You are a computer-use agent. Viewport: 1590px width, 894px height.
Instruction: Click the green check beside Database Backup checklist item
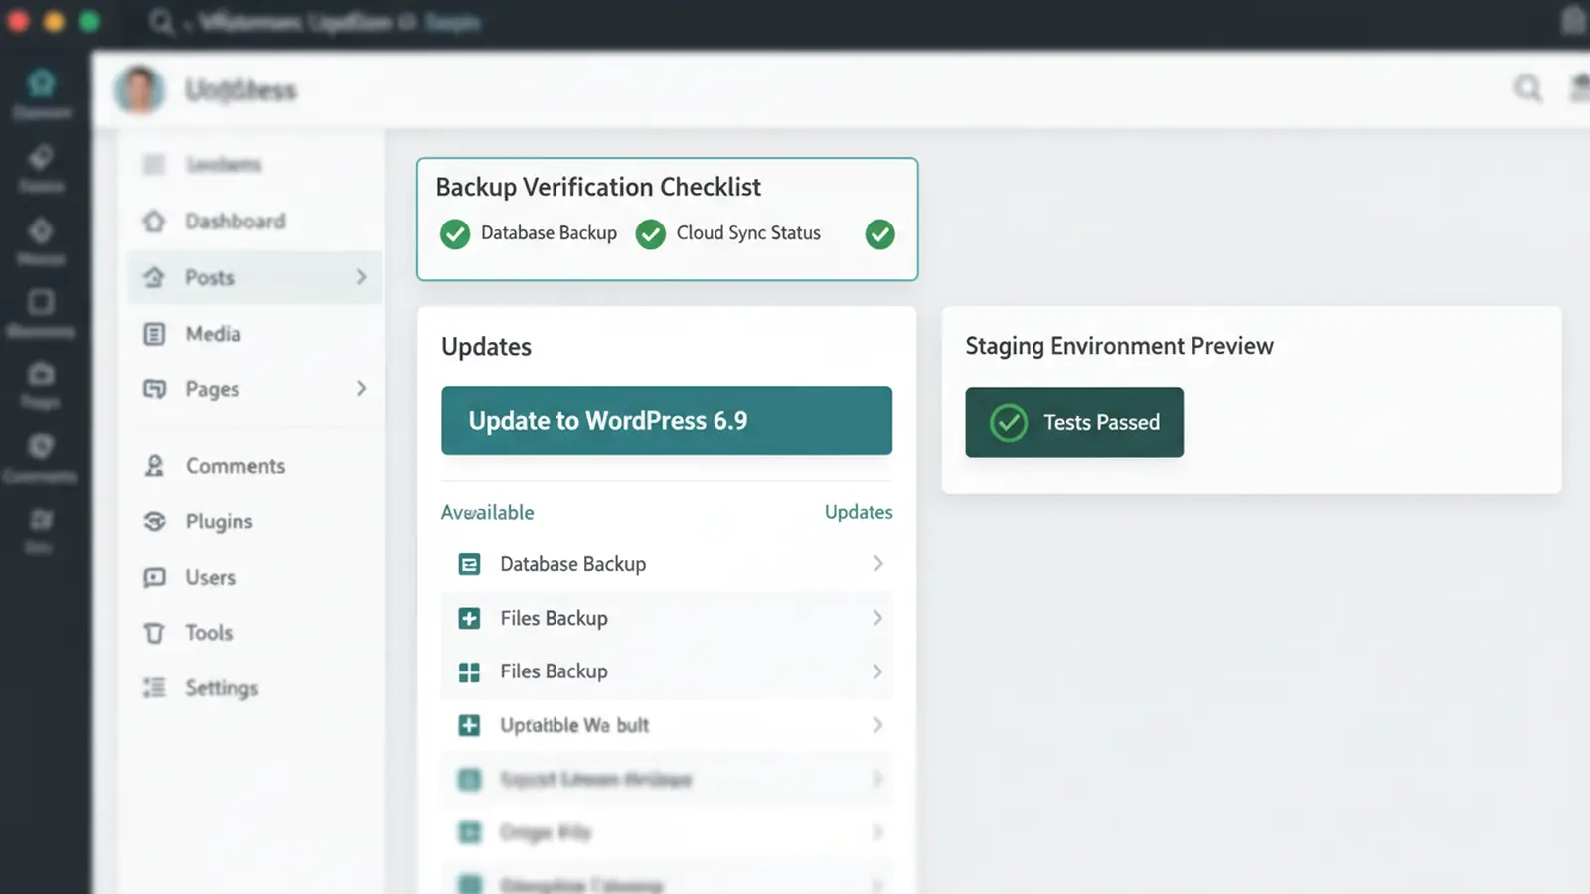[x=455, y=234]
